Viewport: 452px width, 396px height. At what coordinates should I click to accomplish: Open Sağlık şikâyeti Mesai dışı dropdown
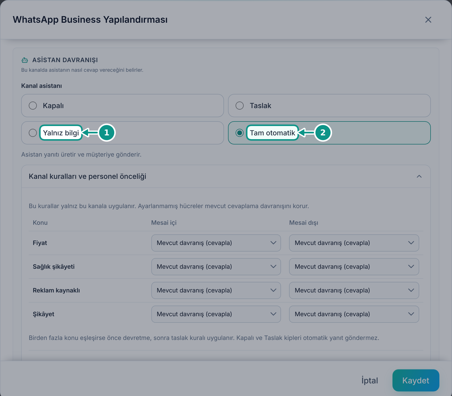point(354,267)
